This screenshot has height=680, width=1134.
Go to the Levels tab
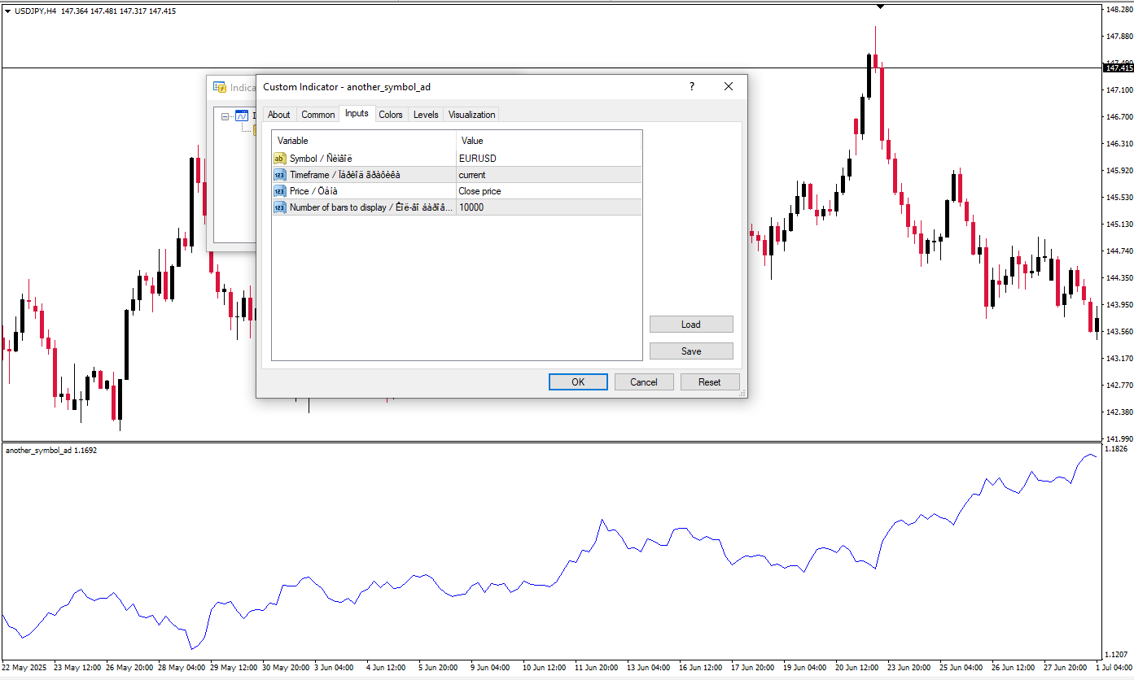coord(426,115)
